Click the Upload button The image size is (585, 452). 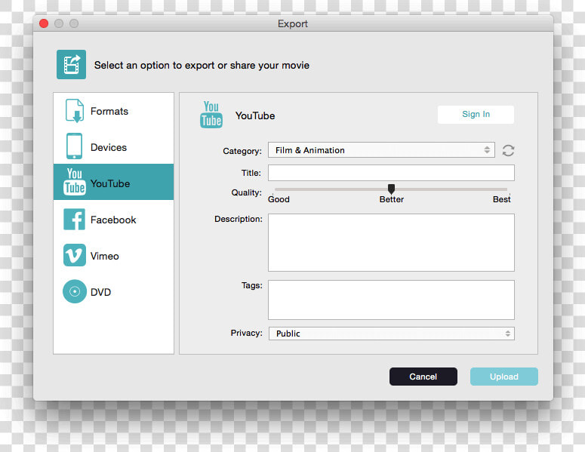pyautogui.click(x=503, y=377)
